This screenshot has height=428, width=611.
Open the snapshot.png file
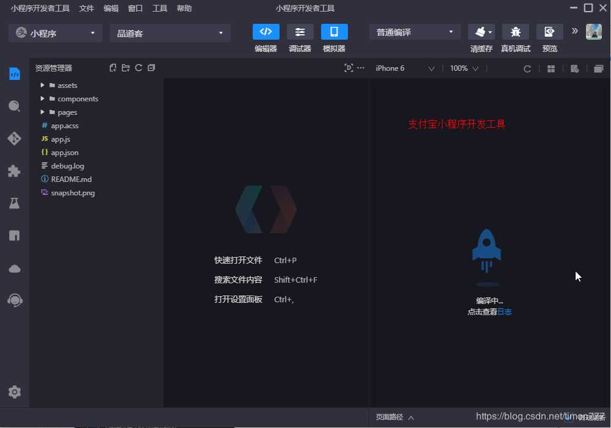pyautogui.click(x=73, y=193)
